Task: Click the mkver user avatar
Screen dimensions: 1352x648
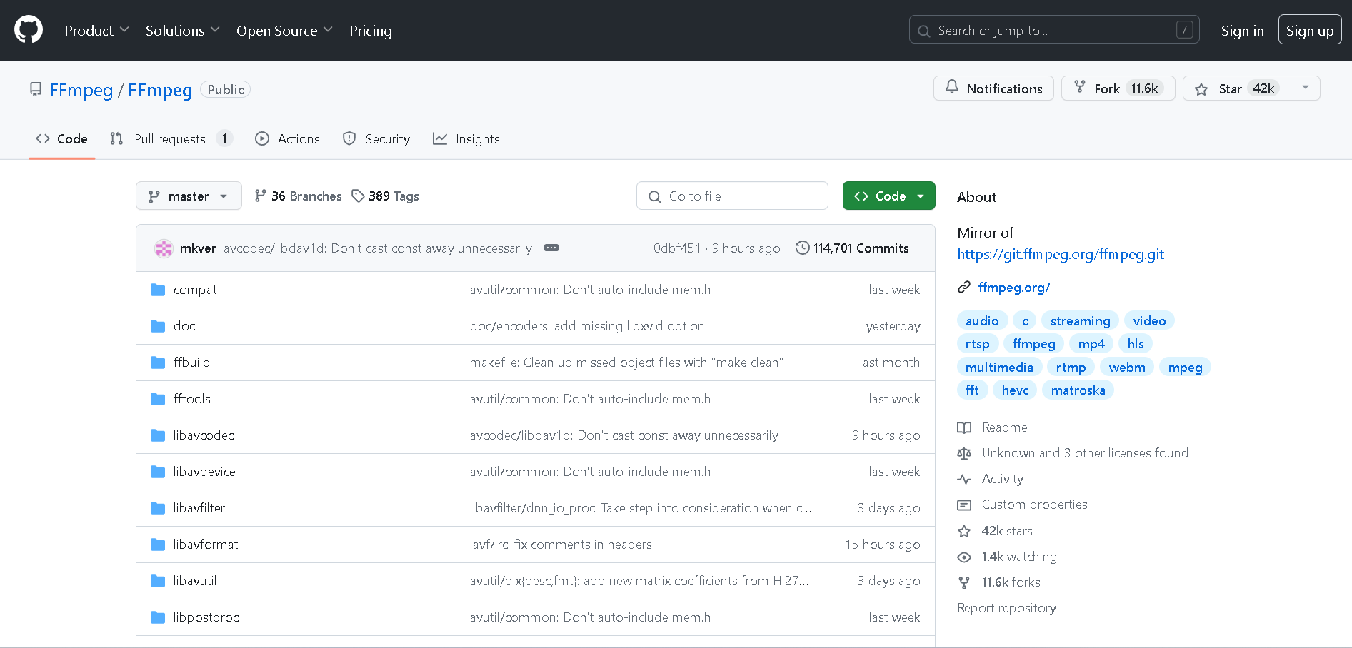Action: coord(164,248)
